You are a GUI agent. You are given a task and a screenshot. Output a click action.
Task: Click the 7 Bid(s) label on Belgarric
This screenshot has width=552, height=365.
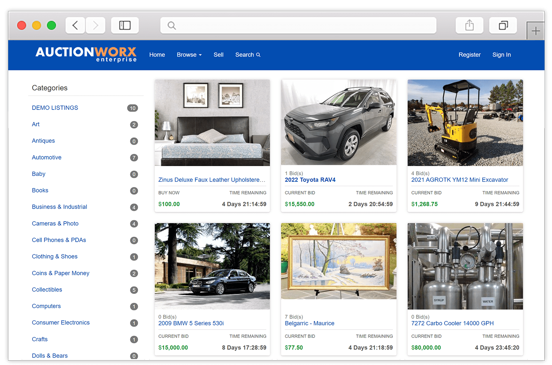pos(294,317)
